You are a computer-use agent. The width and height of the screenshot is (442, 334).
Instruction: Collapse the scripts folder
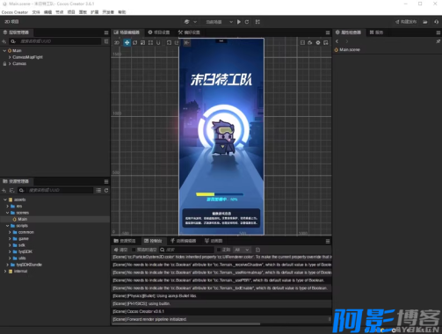7,226
